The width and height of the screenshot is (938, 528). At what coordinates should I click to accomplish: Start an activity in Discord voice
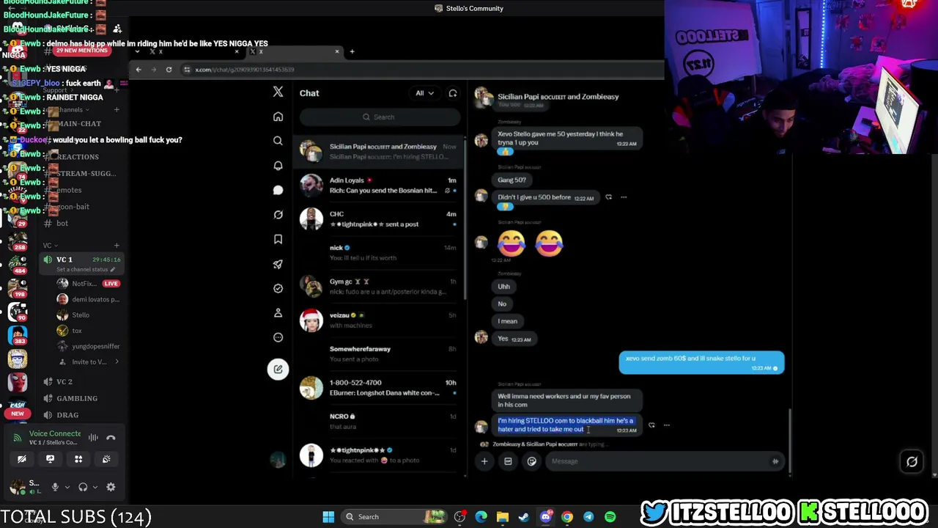click(78, 459)
